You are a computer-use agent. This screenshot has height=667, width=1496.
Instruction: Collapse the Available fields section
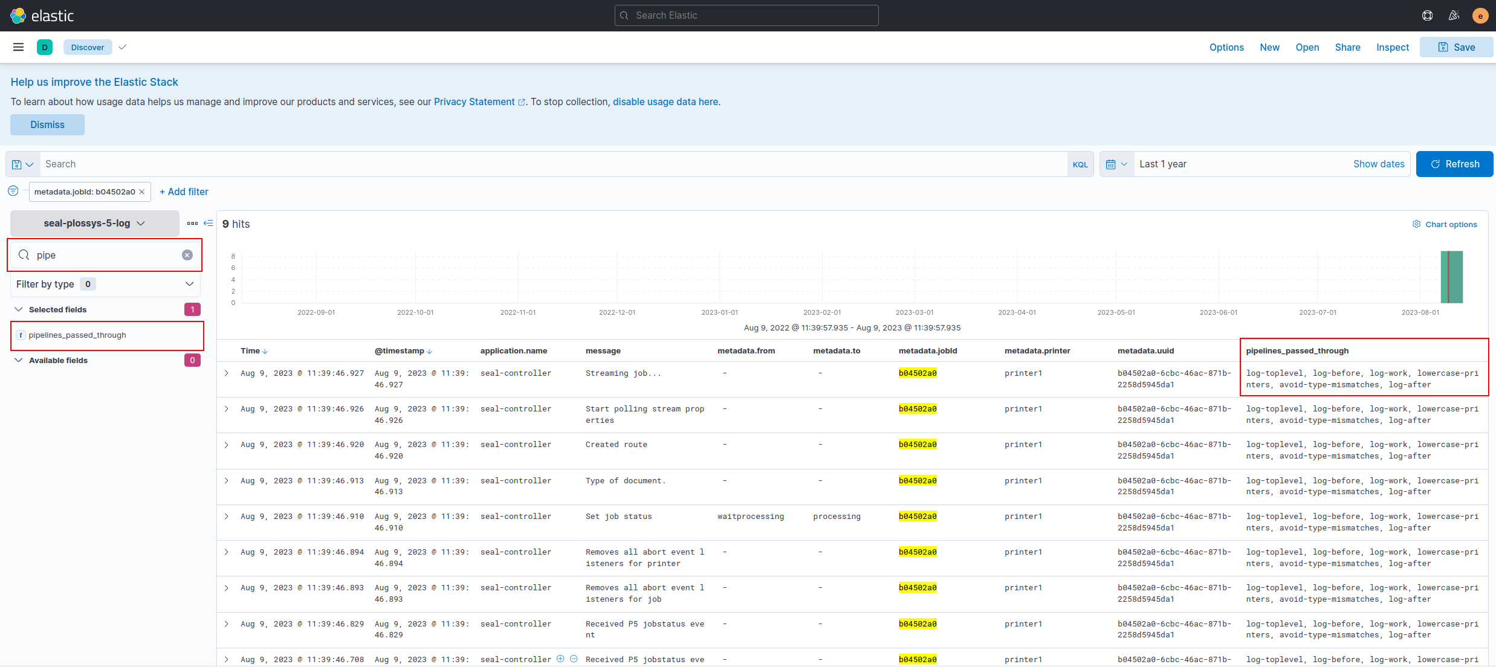(x=19, y=360)
